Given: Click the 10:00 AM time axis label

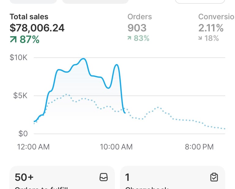Looking at the screenshot, I should click(x=116, y=147).
